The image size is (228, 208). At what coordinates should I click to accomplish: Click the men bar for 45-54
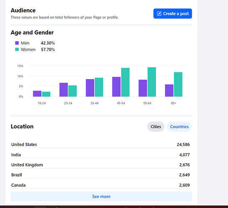116,87
